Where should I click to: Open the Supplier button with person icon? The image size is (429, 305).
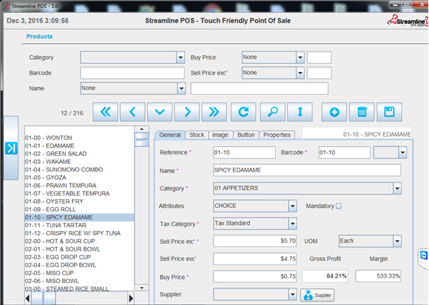[x=317, y=295]
